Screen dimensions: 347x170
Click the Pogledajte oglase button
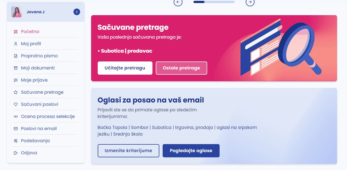pos(191,151)
